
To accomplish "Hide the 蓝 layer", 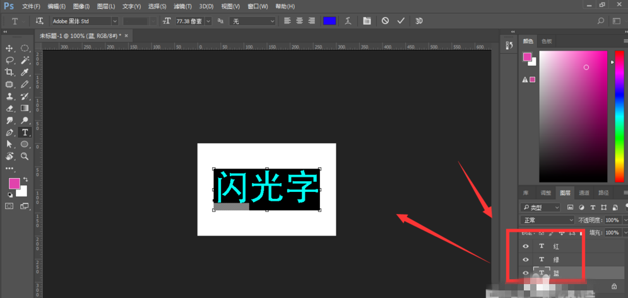I will [x=526, y=273].
